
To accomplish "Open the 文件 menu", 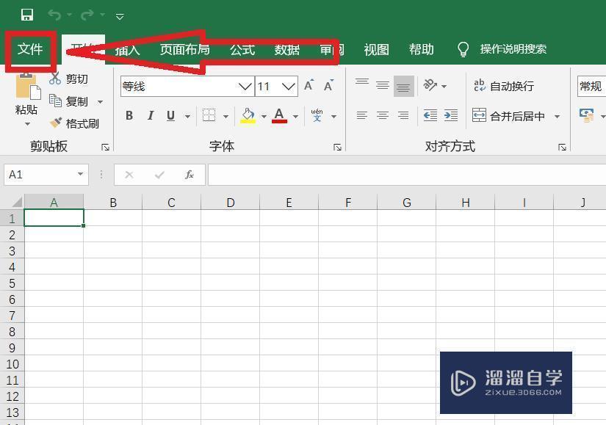I will click(31, 49).
